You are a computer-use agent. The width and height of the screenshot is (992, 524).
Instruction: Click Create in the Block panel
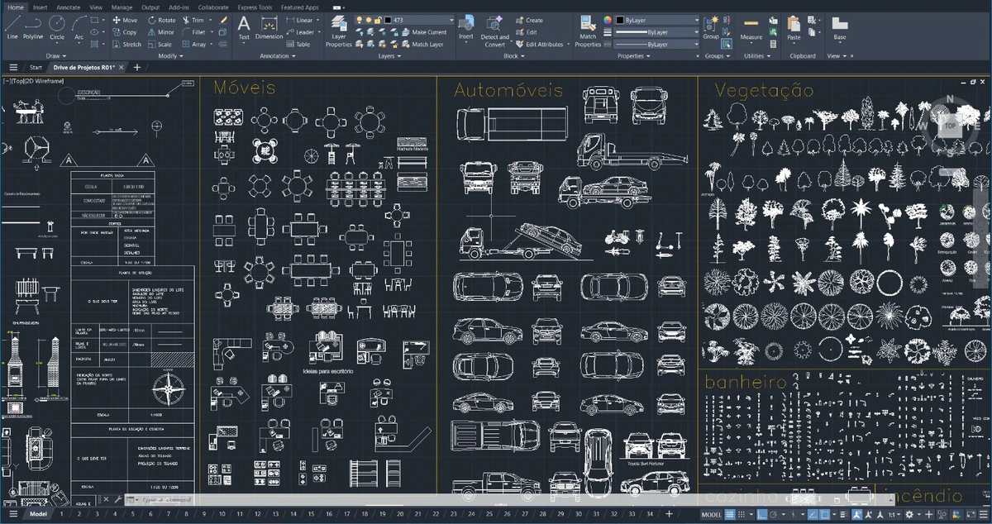click(x=529, y=20)
